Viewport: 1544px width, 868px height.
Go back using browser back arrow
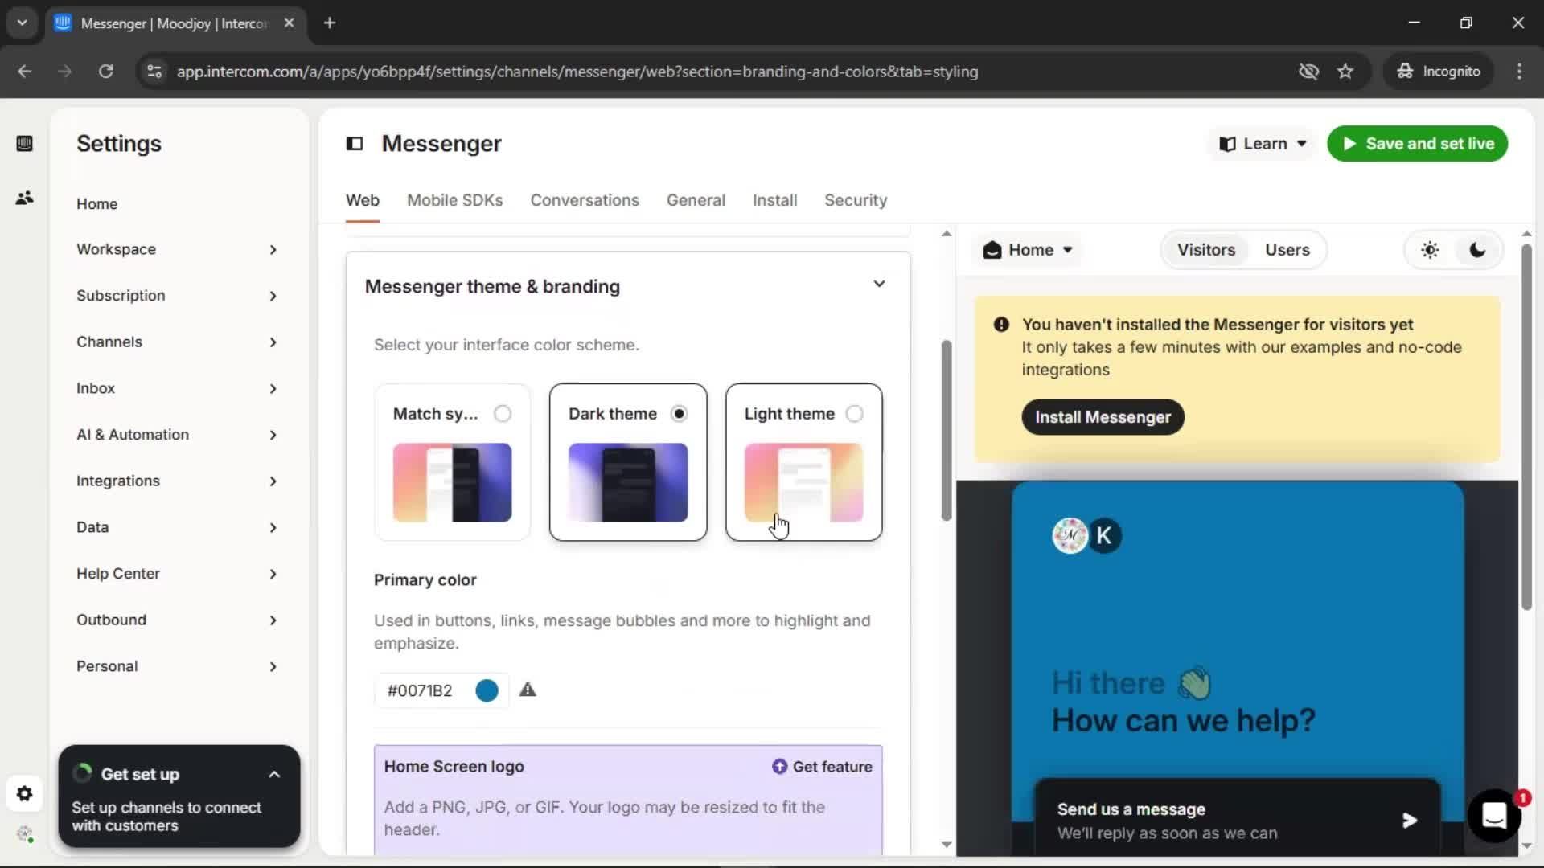pyautogui.click(x=25, y=72)
